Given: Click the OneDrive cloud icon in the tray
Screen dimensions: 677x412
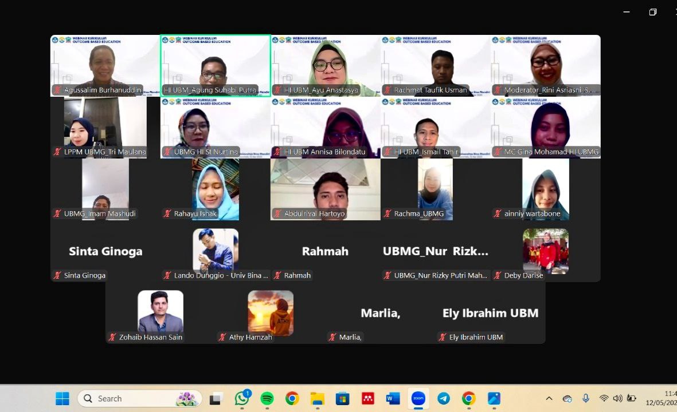Looking at the screenshot, I should pos(567,398).
